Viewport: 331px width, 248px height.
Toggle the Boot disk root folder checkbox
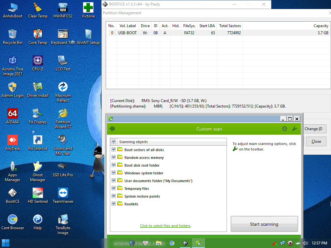pos(114,165)
